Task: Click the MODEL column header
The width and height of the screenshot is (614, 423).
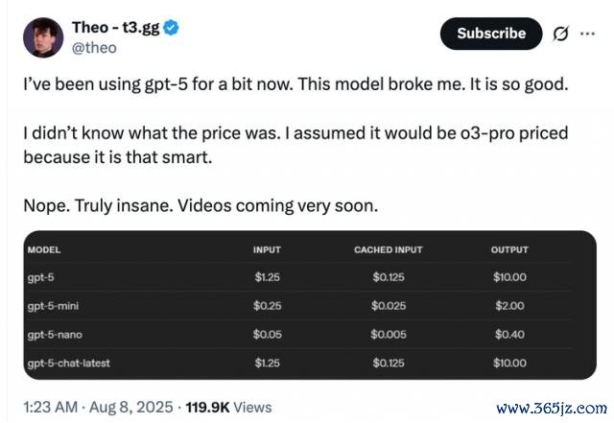Action: (x=44, y=249)
